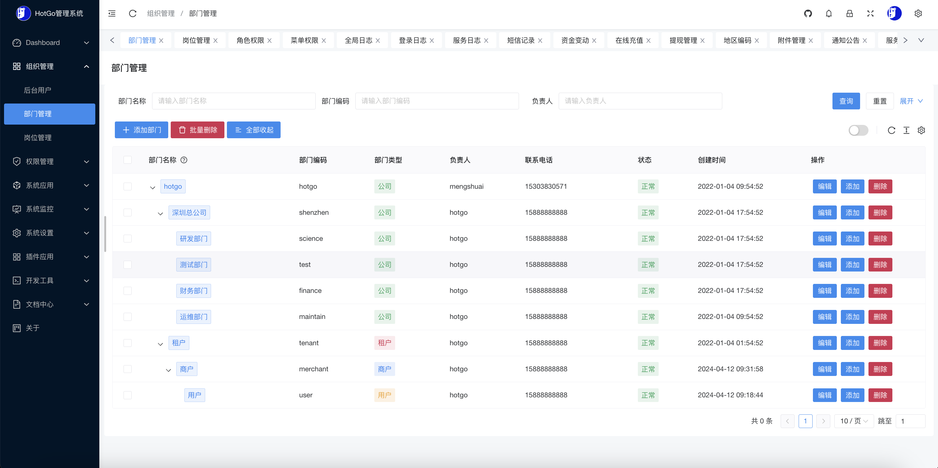
Task: Switch to the 角色权限 tab
Action: pyautogui.click(x=250, y=40)
